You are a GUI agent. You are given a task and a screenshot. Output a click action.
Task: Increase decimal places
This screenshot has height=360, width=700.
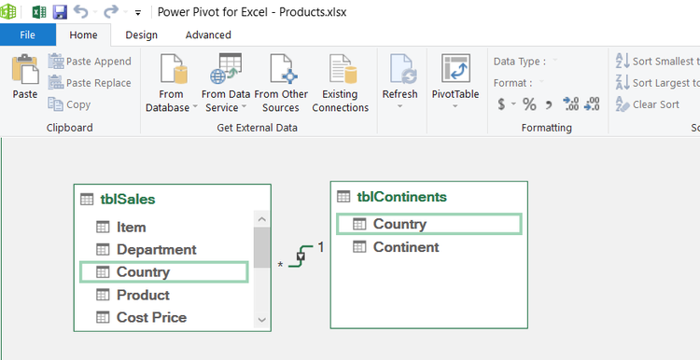pos(571,104)
